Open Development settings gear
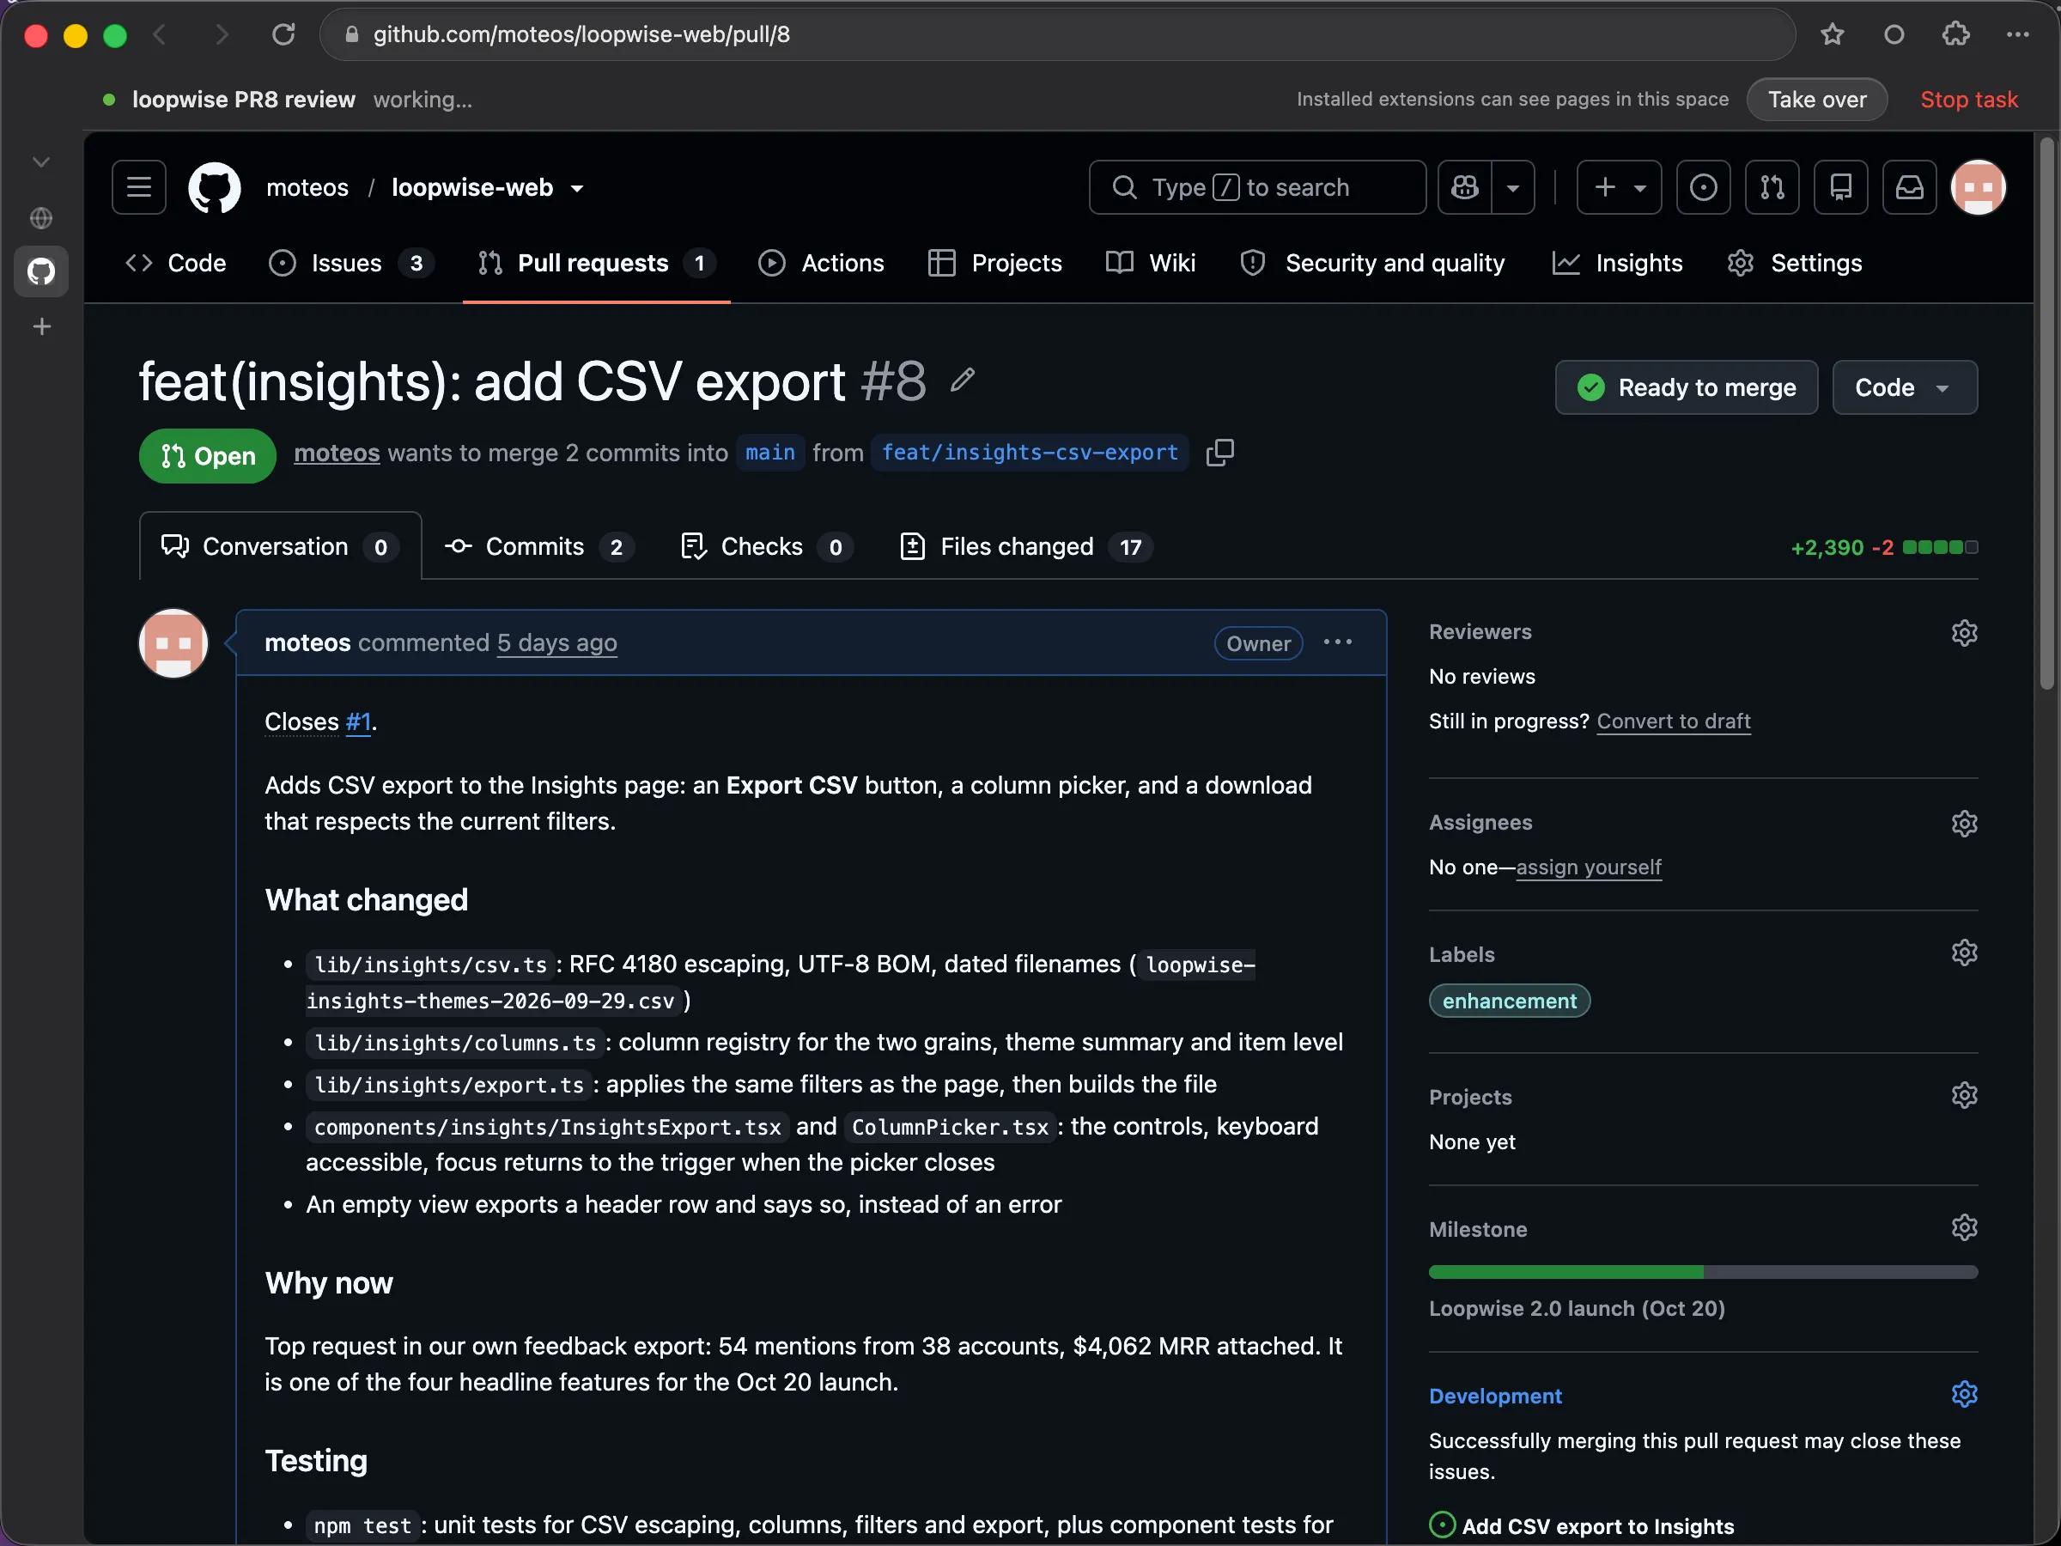The height and width of the screenshot is (1546, 2061). 1964,1394
